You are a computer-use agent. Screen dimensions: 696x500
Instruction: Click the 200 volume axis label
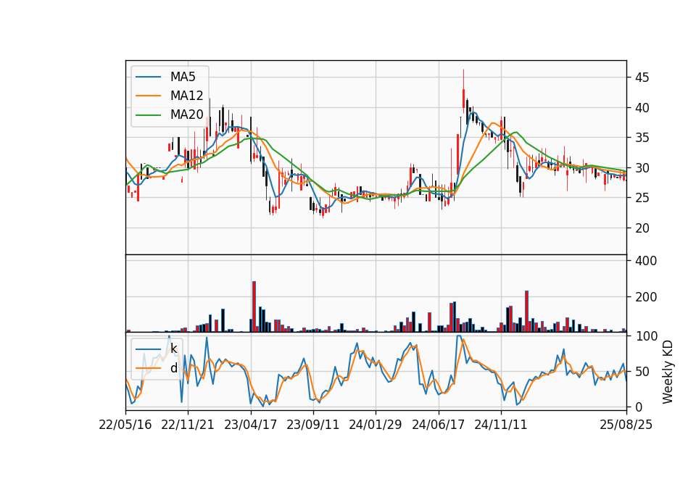point(645,297)
